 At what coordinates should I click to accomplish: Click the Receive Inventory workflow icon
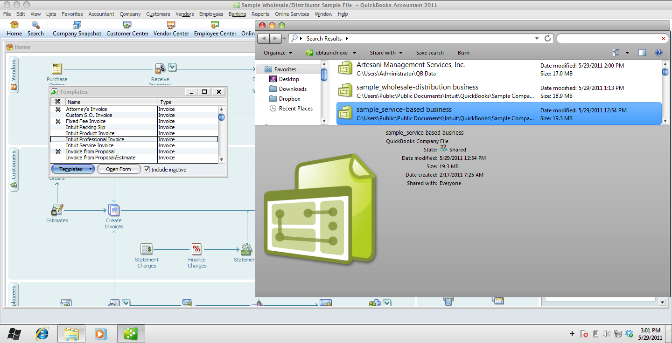coord(160,69)
